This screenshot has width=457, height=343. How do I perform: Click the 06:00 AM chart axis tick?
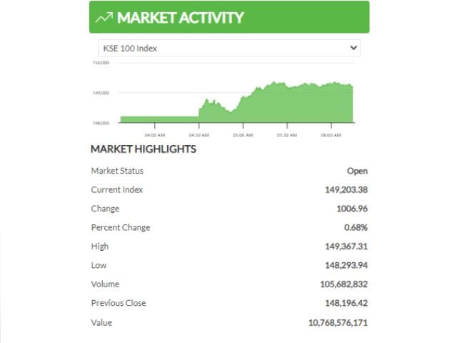click(331, 135)
